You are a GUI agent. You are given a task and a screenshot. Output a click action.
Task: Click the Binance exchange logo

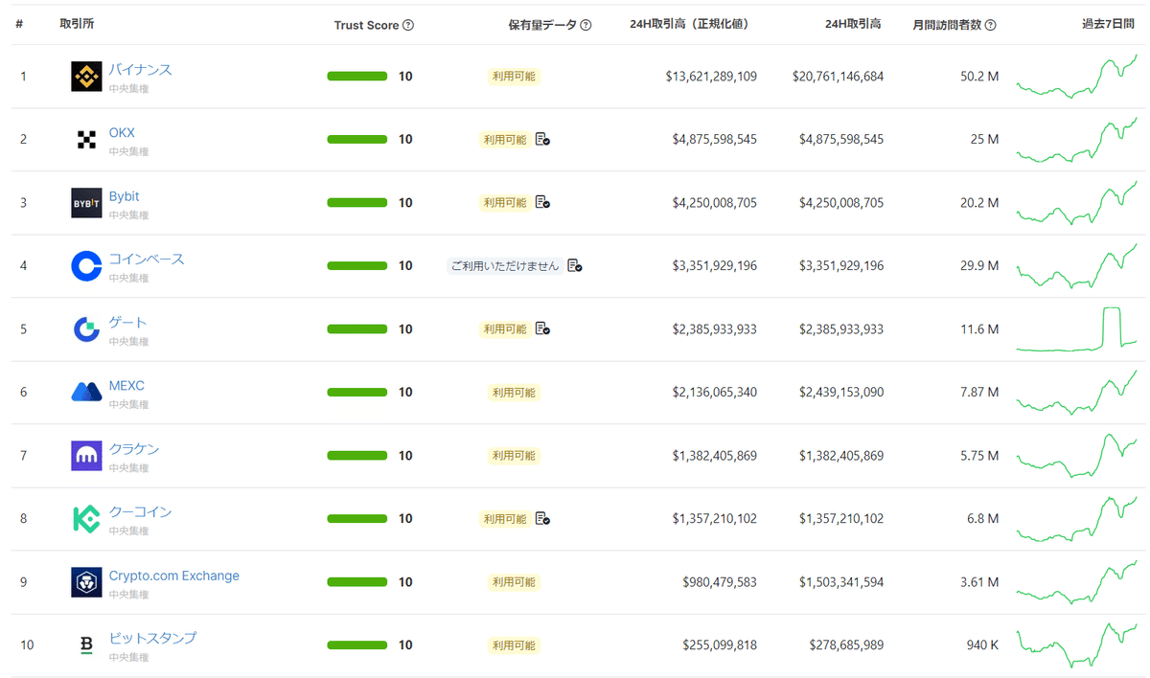point(84,76)
